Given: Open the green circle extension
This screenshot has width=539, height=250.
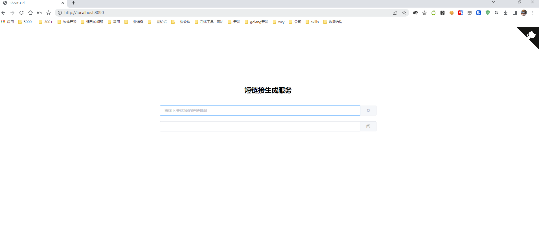Looking at the screenshot, I should tap(433, 13).
